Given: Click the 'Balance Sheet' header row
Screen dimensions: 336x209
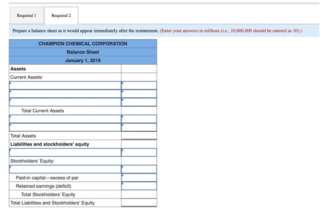Looking at the screenshot, I should (83, 52).
